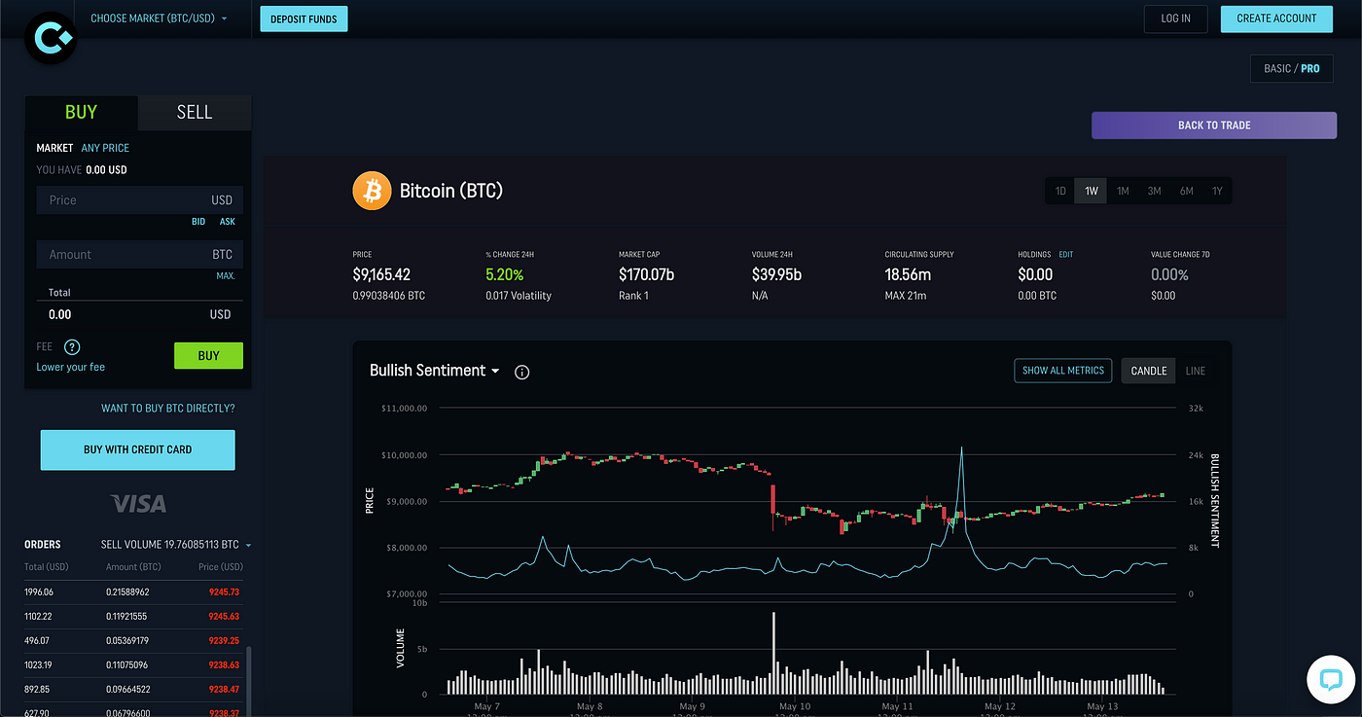The image size is (1362, 717).
Task: Click the 5.20% change value
Action: pos(505,275)
